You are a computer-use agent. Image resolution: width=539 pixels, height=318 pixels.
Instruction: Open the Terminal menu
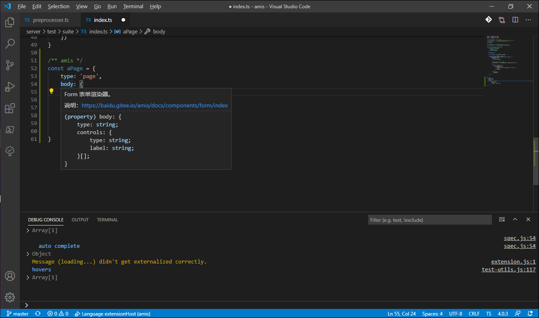pos(133,7)
